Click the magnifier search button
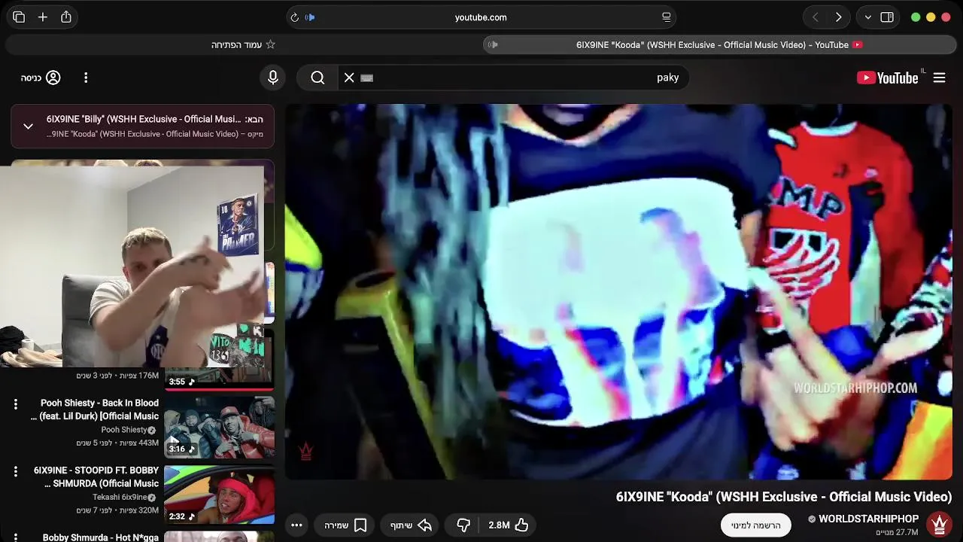The width and height of the screenshot is (963, 542). pyautogui.click(x=317, y=78)
